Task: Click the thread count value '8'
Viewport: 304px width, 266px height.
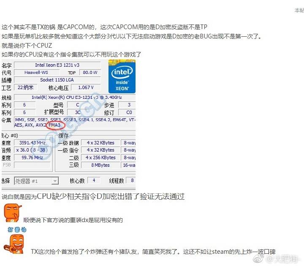Action: point(132,180)
